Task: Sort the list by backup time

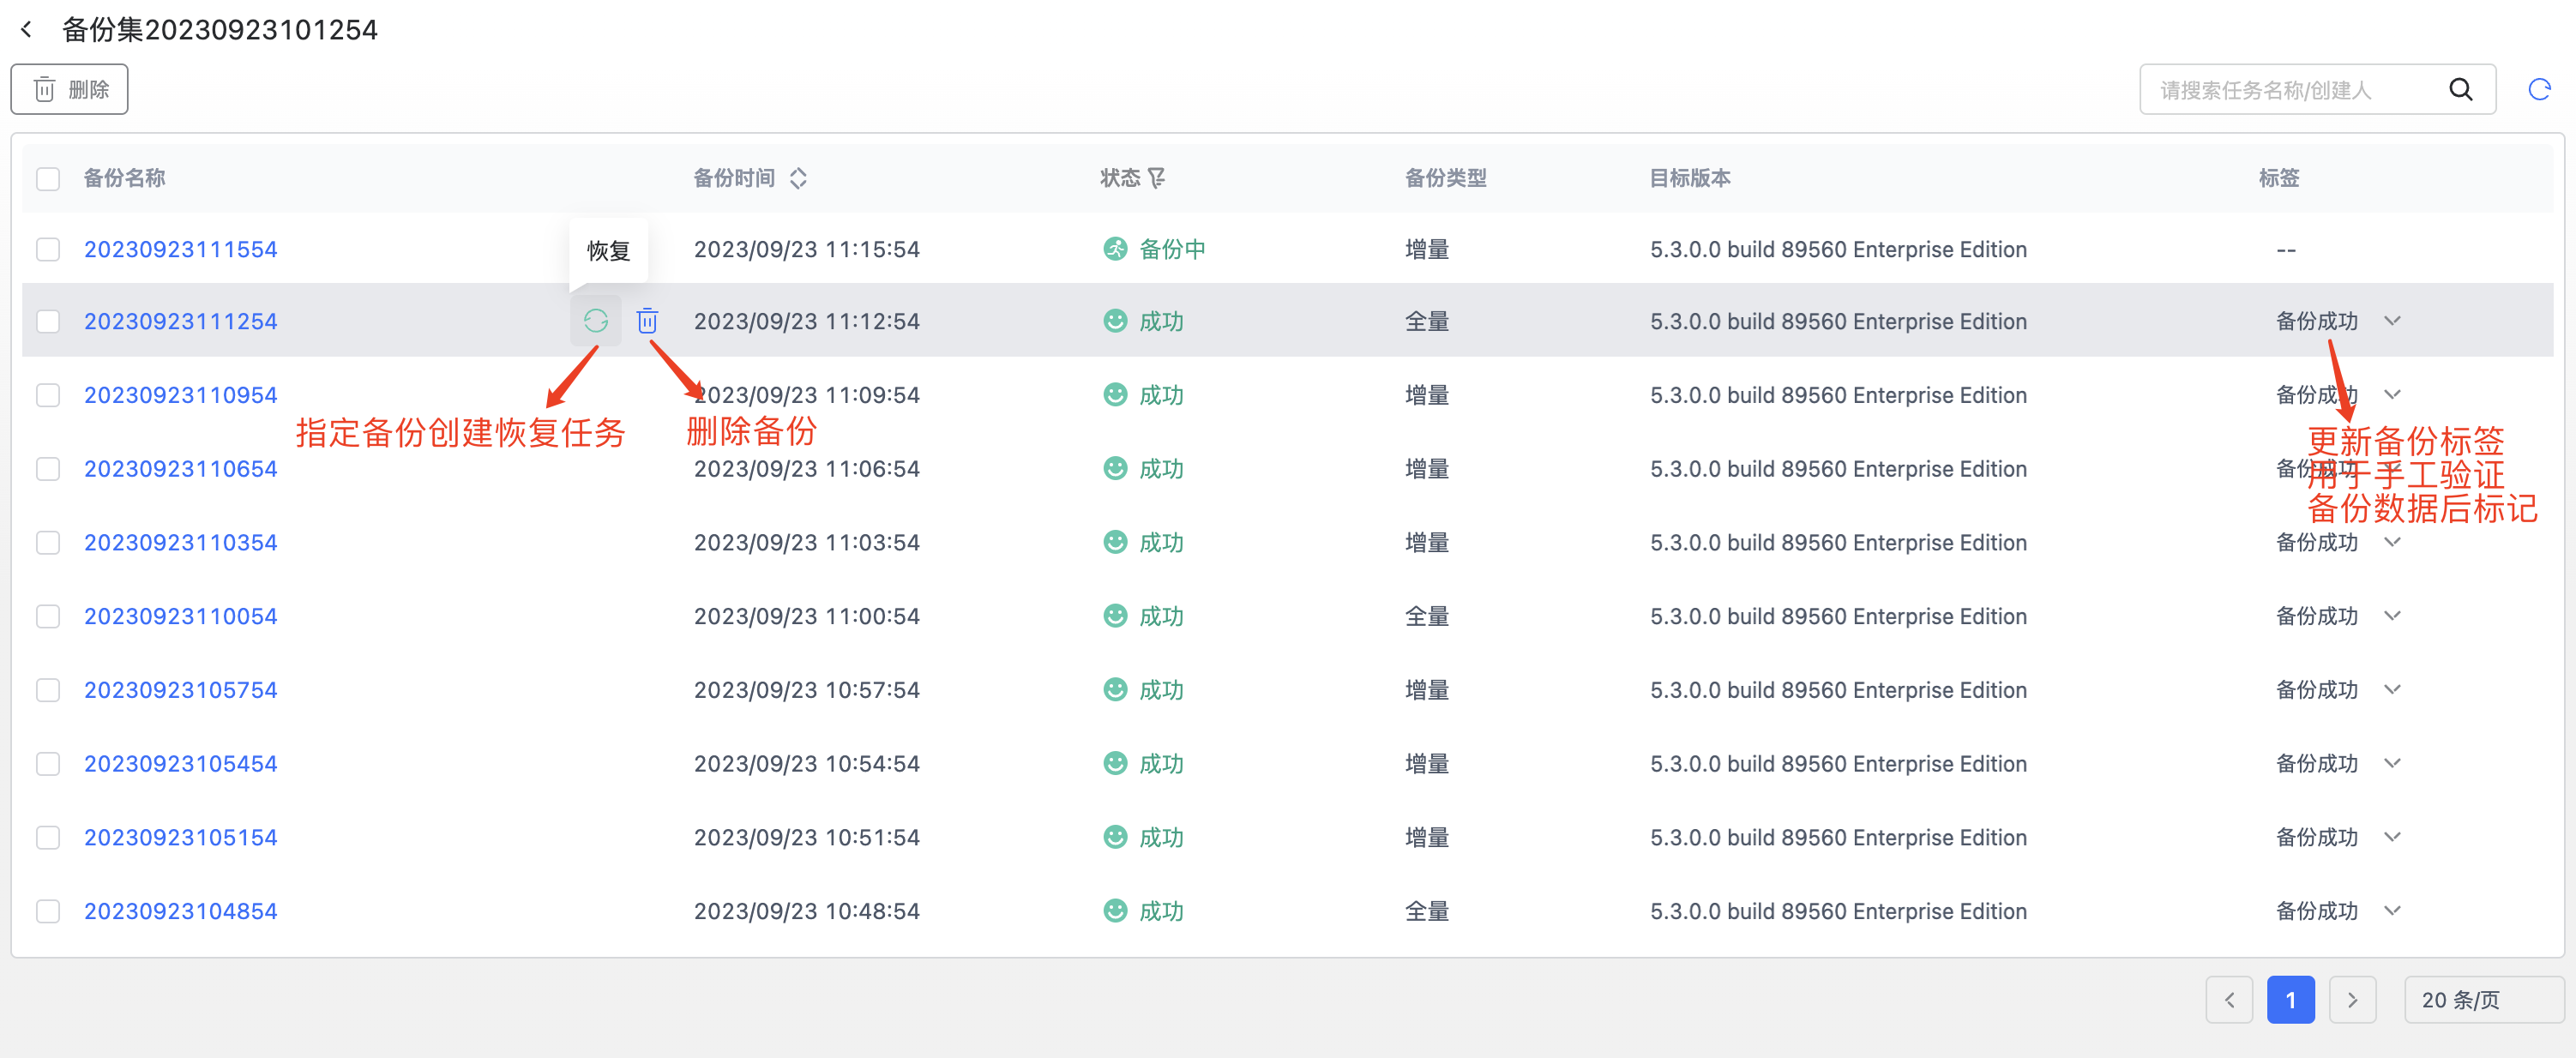Action: (798, 178)
